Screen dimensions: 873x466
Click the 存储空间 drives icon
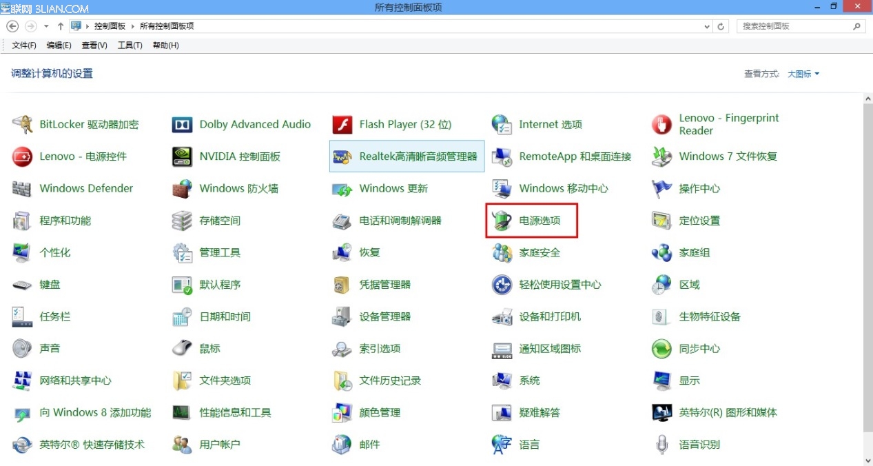coord(182,221)
